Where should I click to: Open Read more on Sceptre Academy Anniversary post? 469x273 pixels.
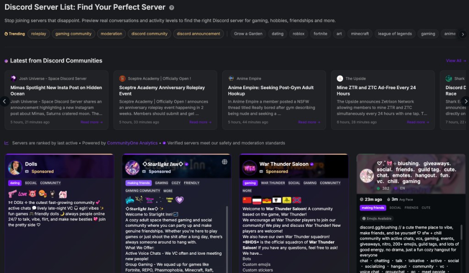coord(201,122)
